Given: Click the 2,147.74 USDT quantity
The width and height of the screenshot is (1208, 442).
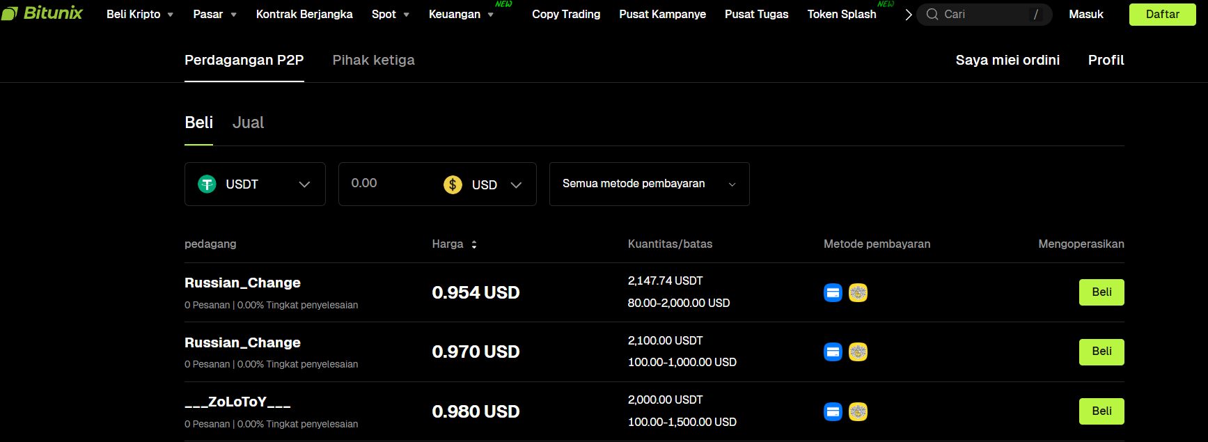Looking at the screenshot, I should click(665, 281).
